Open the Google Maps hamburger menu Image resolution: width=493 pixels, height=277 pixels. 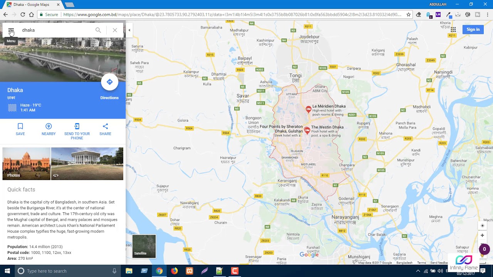click(x=11, y=30)
